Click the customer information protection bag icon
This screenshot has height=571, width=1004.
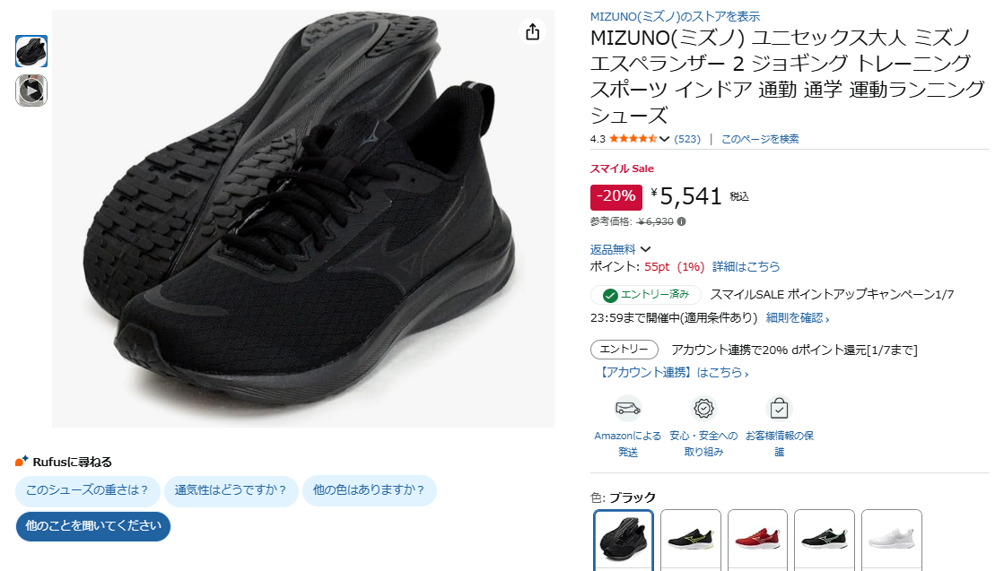pos(780,408)
